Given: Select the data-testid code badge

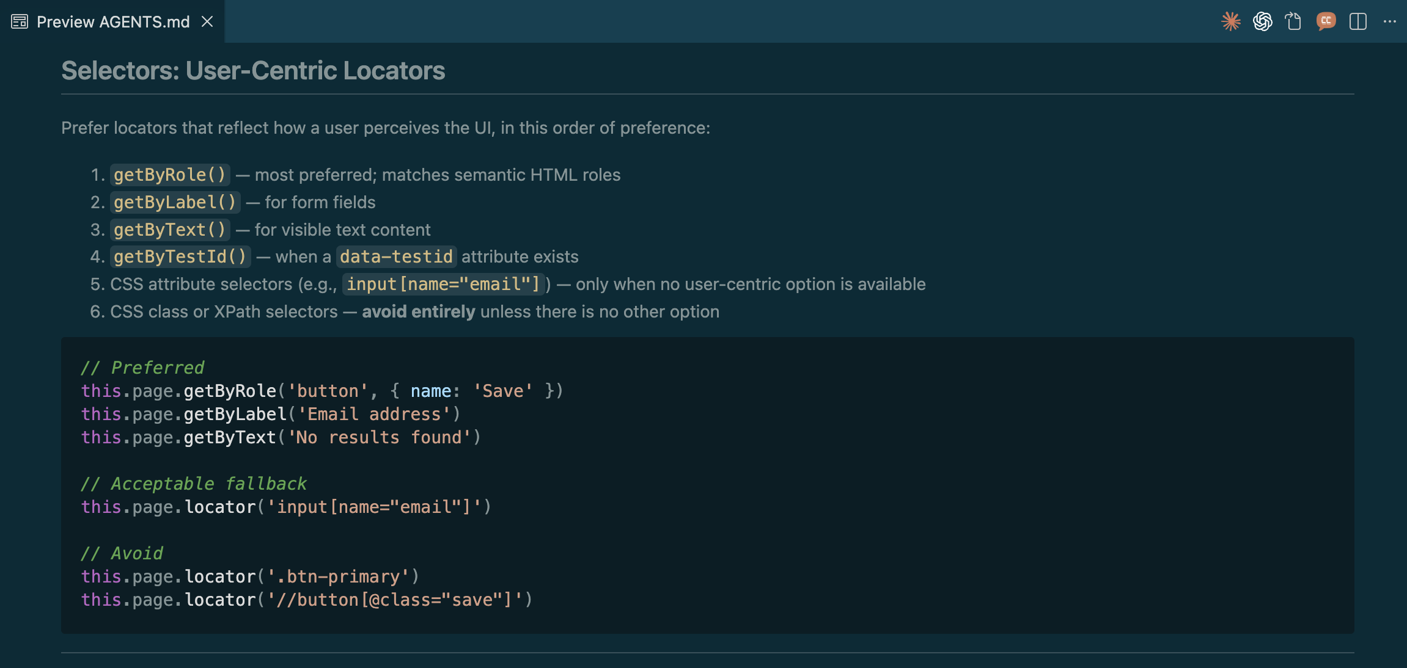Looking at the screenshot, I should [x=396, y=256].
